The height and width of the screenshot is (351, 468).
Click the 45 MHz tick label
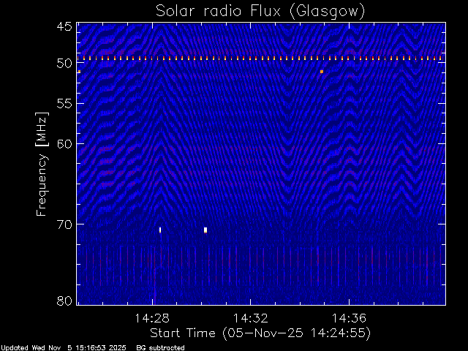point(64,26)
